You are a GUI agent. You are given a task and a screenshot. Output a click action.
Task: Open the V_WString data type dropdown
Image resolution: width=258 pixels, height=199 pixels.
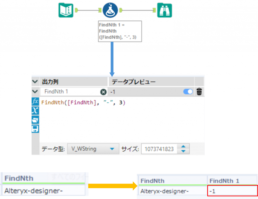[x=112, y=149]
